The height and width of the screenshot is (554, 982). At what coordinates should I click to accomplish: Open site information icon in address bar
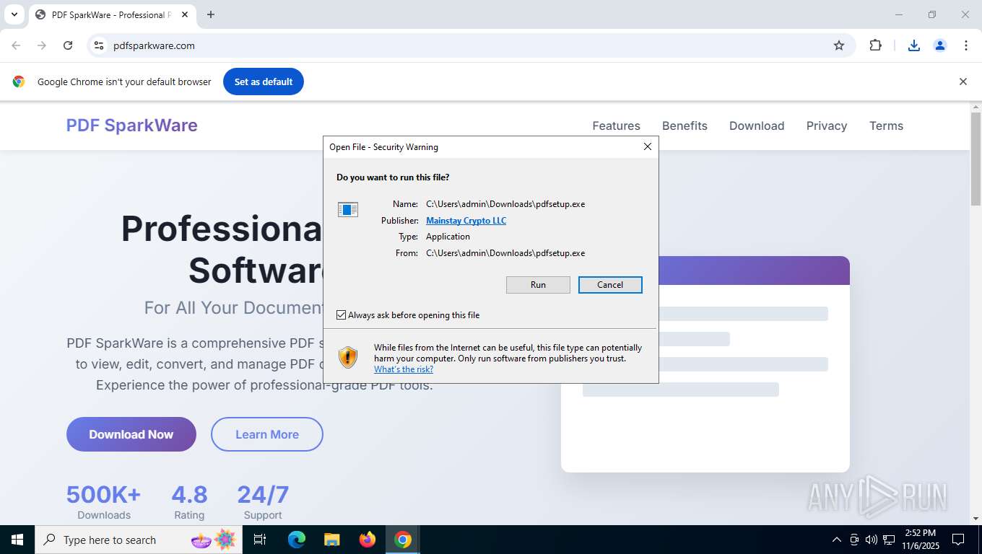[99, 45]
